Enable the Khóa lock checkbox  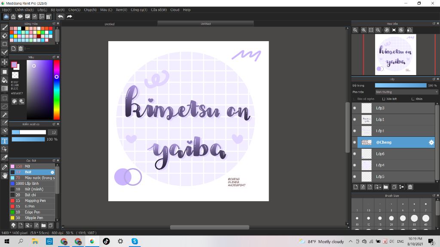point(413,99)
